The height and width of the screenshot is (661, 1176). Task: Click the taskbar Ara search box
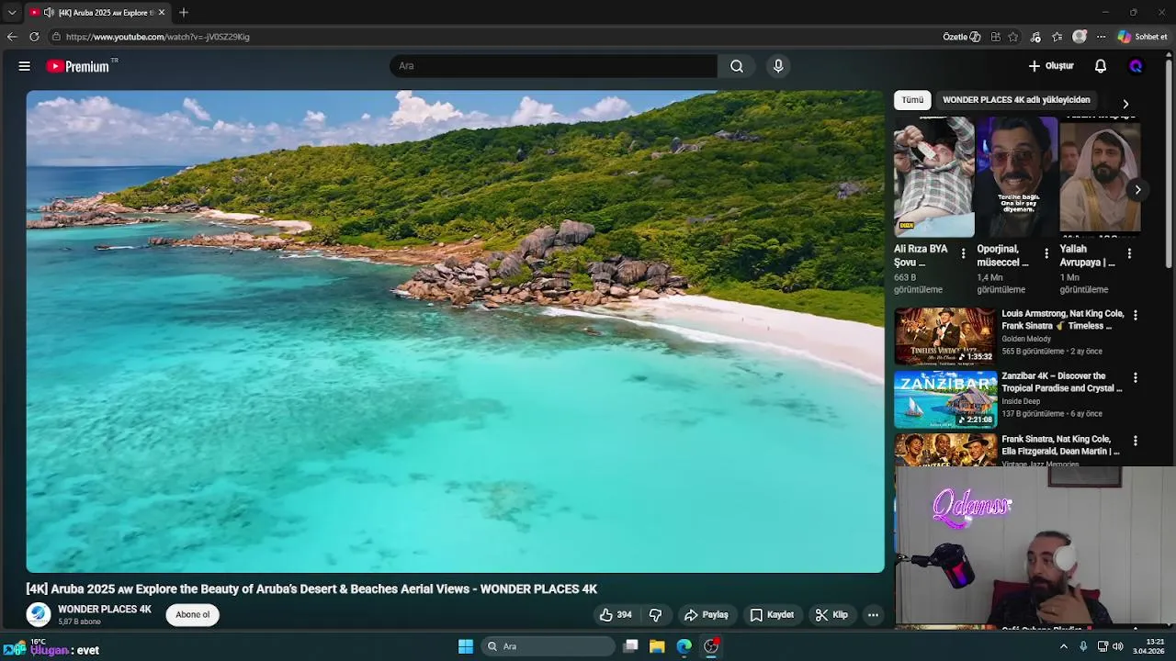tap(549, 646)
